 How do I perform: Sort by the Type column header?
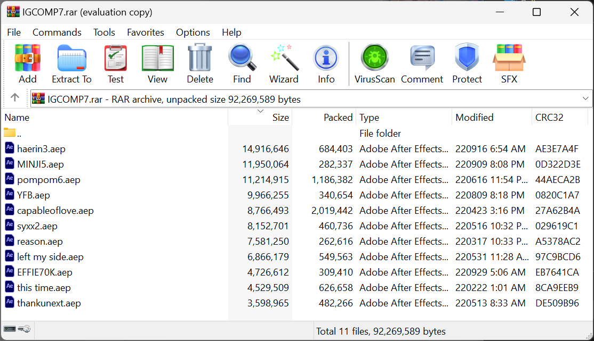pos(404,118)
